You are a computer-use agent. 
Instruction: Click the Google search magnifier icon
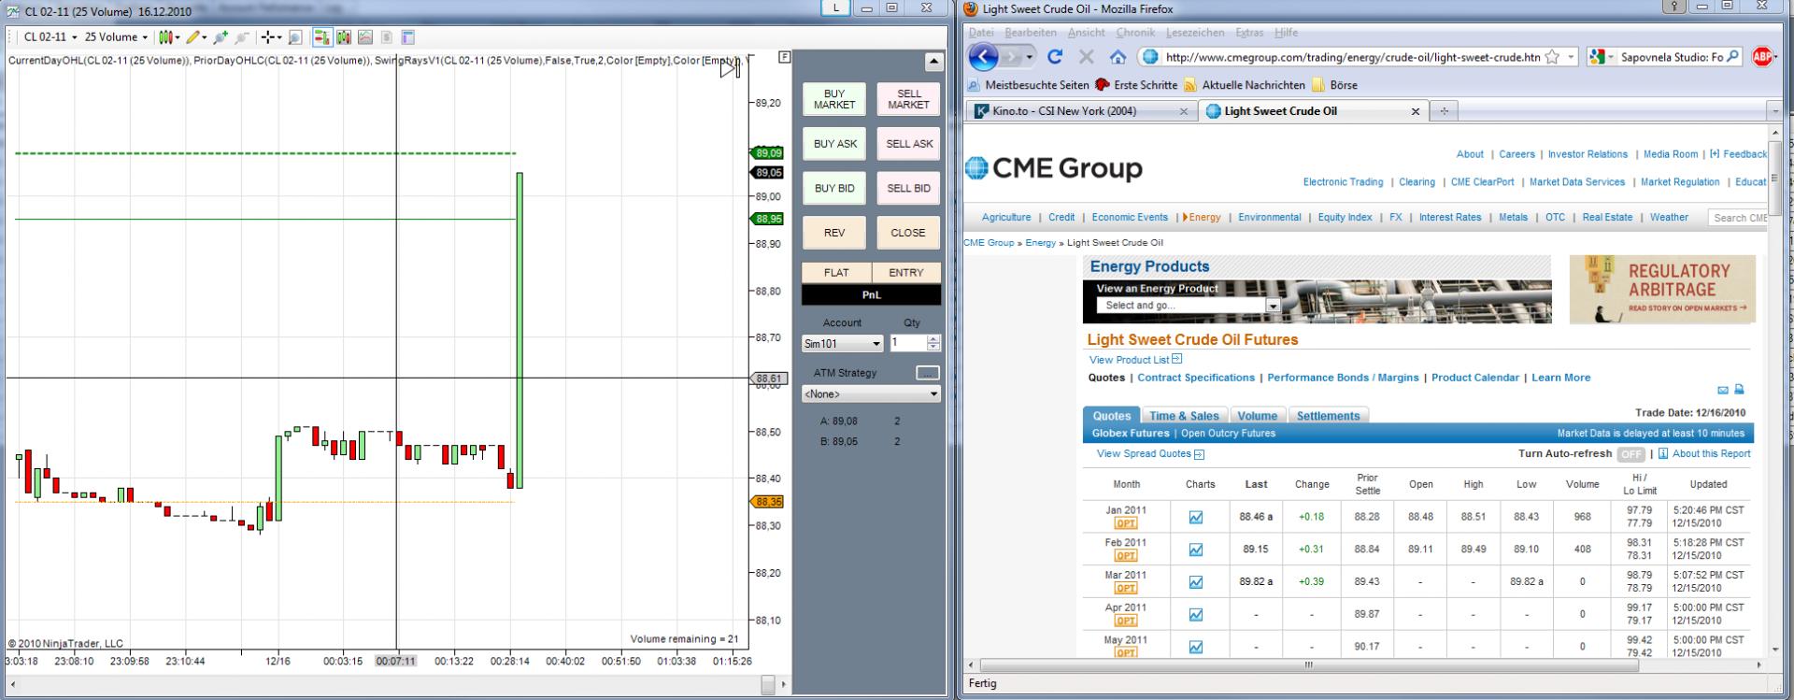pos(1733,57)
